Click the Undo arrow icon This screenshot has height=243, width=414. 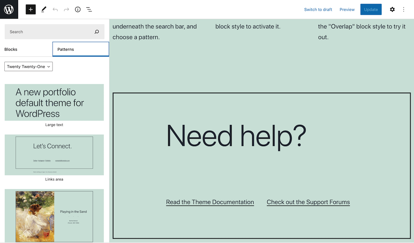pos(55,9)
